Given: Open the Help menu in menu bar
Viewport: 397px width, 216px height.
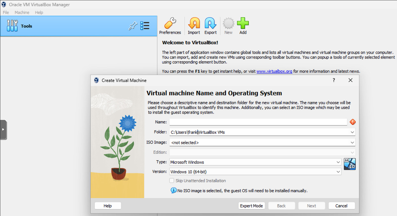Looking at the screenshot, I should 39,12.
